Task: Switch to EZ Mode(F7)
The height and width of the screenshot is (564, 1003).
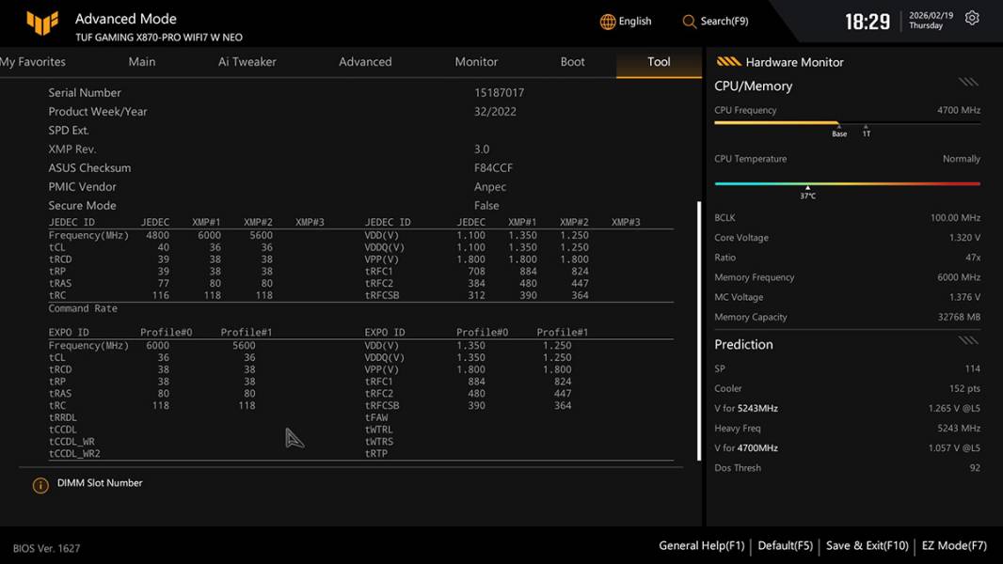Action: click(954, 545)
